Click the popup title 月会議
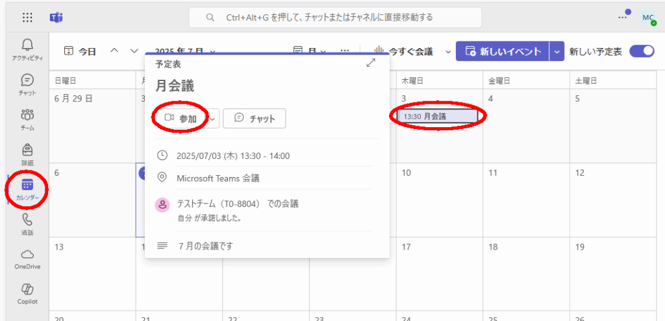This screenshot has width=665, height=321. 175,86
